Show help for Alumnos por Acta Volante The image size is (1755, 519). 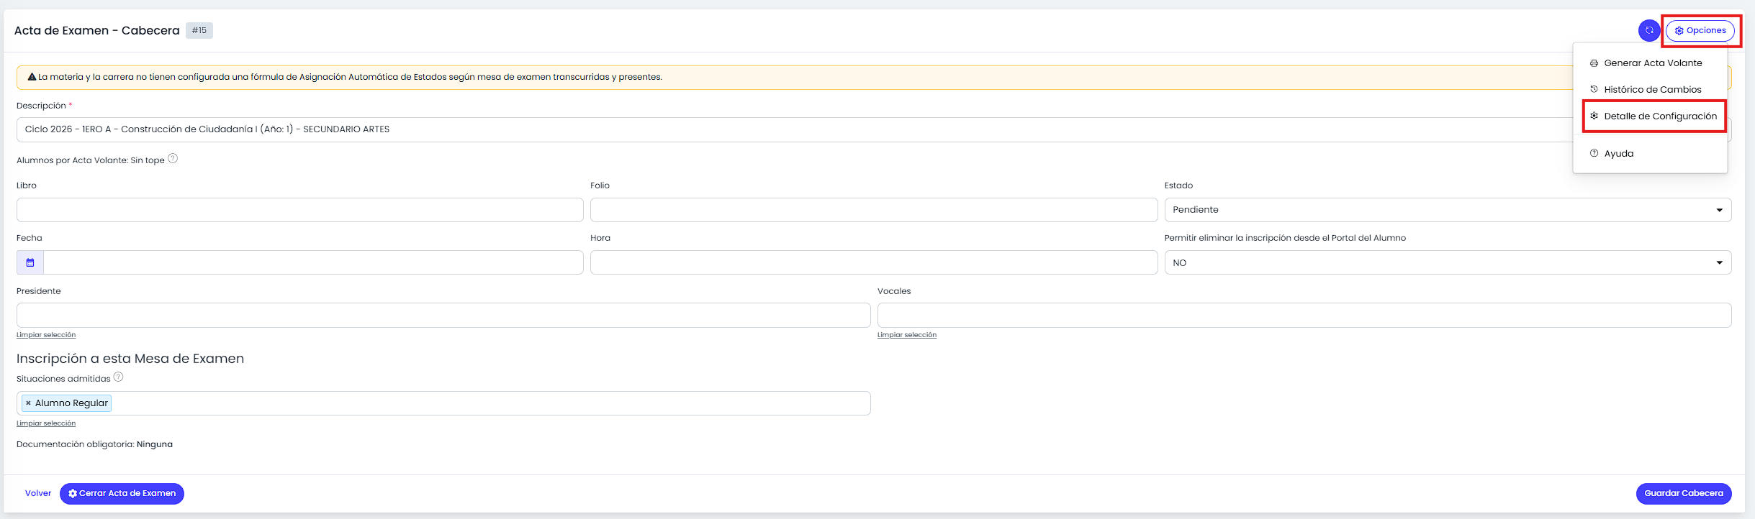[x=173, y=159]
